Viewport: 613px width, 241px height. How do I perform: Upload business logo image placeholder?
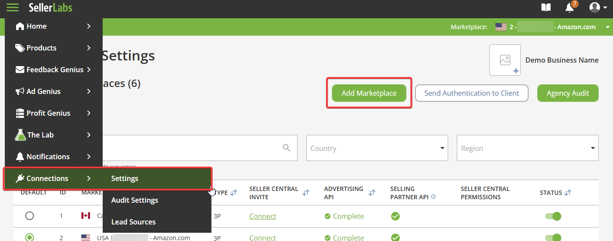coord(505,60)
